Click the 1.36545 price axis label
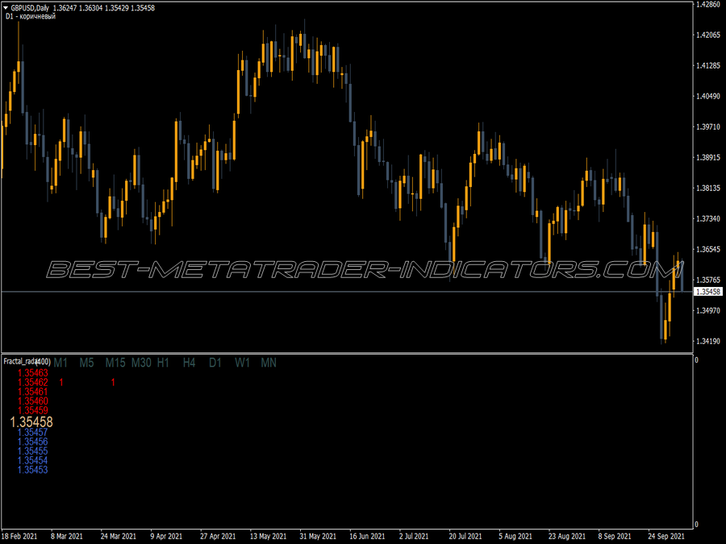 pyautogui.click(x=708, y=249)
